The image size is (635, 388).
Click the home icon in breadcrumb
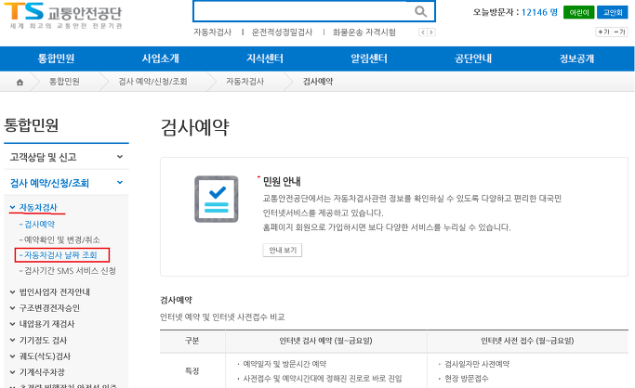pyautogui.click(x=20, y=82)
